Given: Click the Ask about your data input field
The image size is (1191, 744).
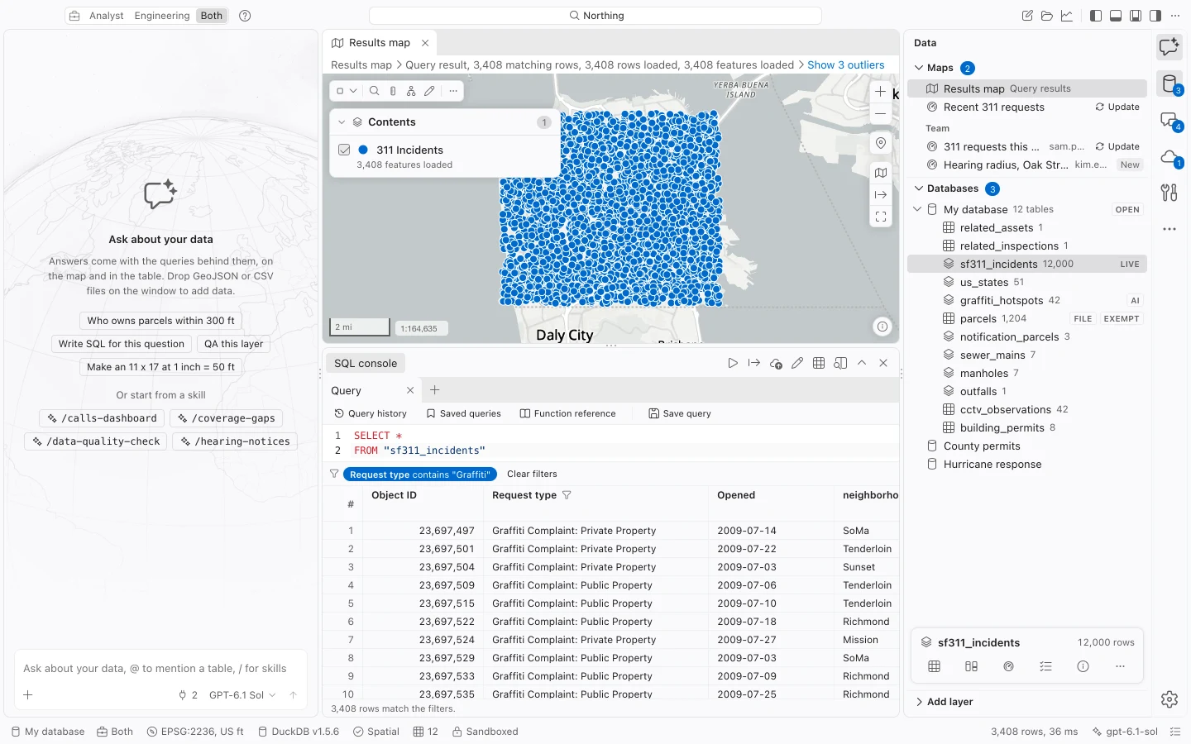Looking at the screenshot, I should click(160, 669).
